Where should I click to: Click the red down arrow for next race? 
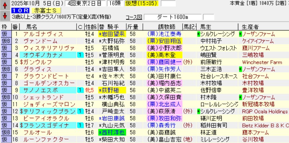click(5, 16)
